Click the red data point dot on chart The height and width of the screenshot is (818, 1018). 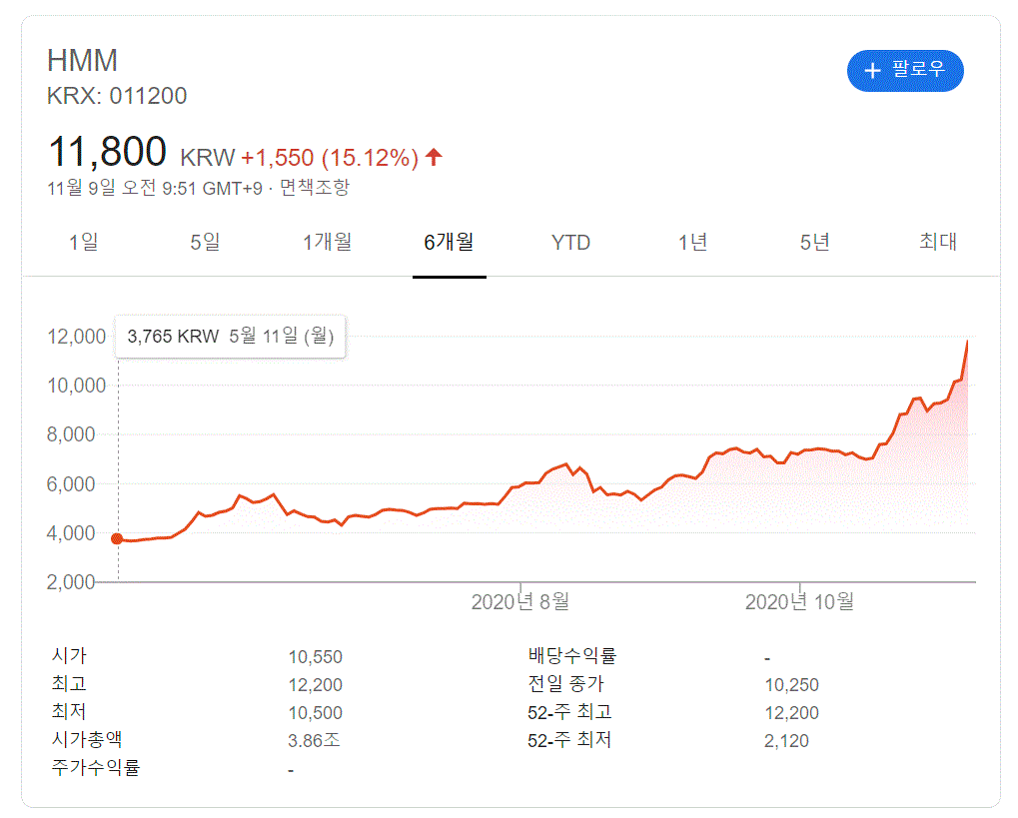point(118,539)
